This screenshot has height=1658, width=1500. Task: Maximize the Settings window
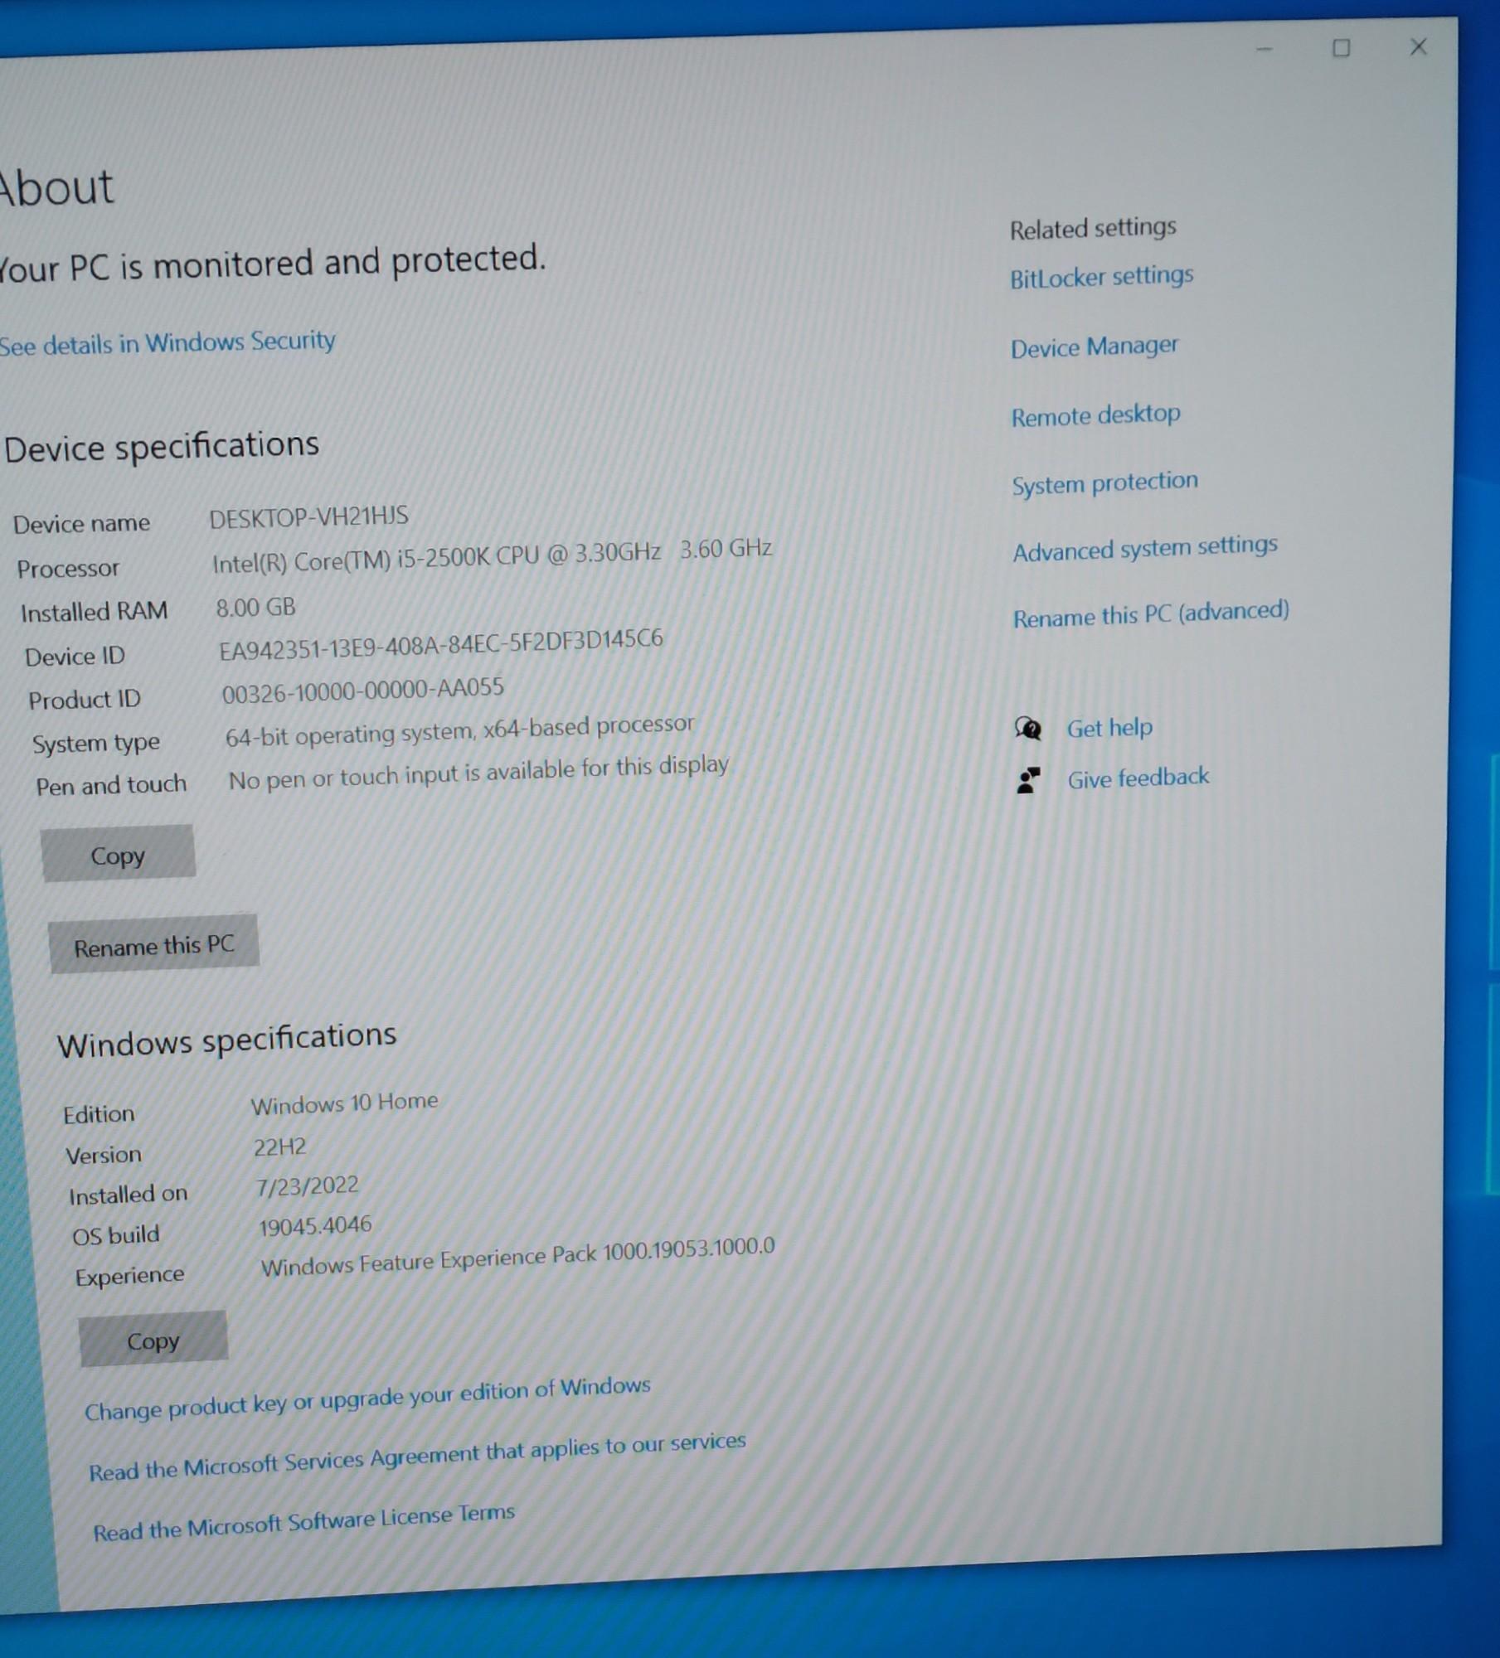[x=1341, y=48]
